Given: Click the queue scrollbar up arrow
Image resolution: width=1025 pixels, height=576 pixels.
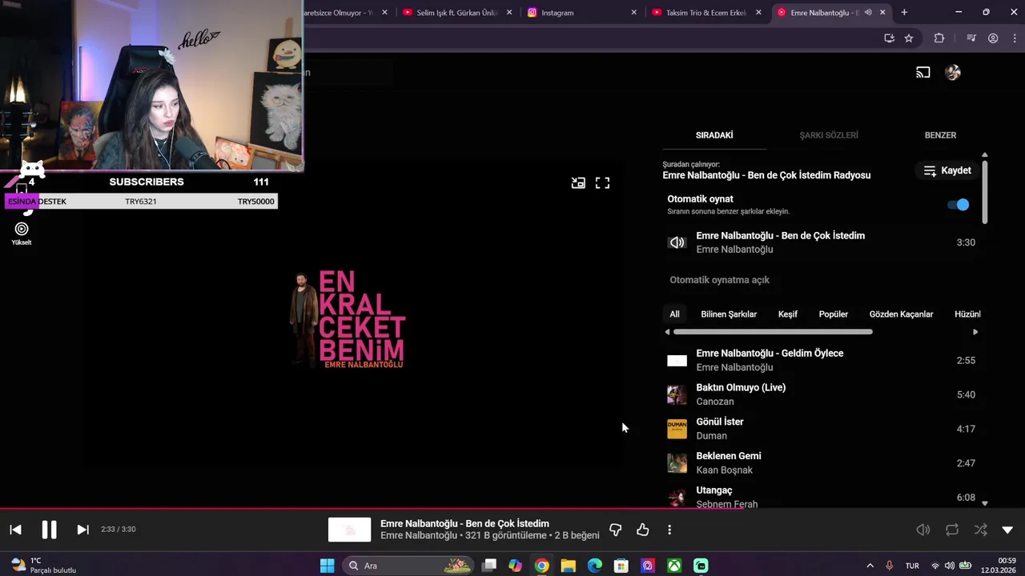Looking at the screenshot, I should click(x=985, y=155).
